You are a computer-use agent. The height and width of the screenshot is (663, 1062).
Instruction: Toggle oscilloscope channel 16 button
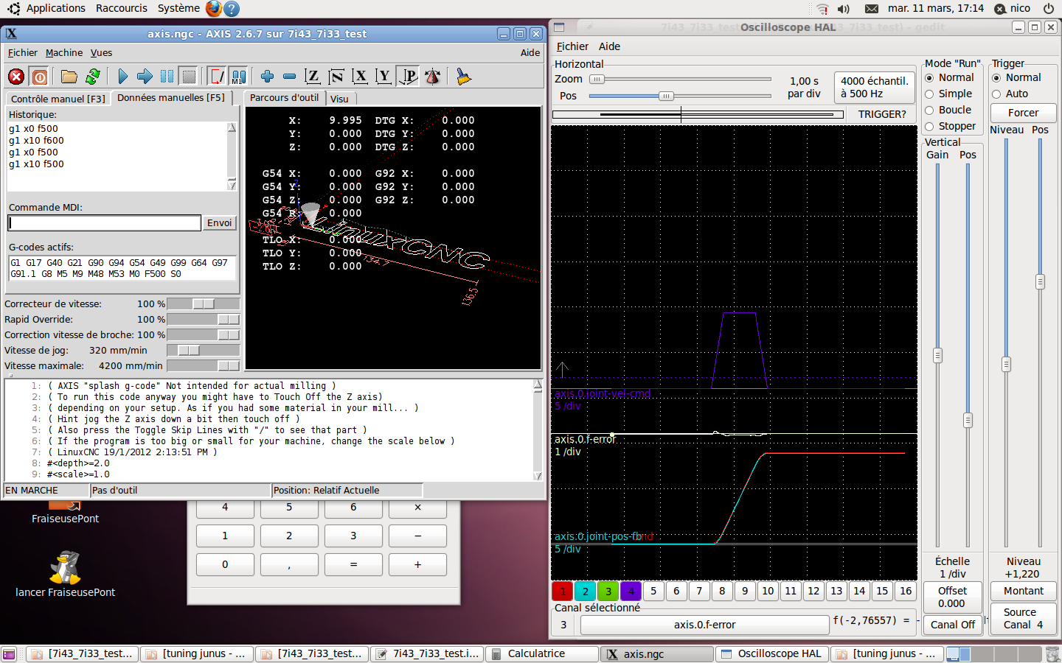pyautogui.click(x=906, y=591)
